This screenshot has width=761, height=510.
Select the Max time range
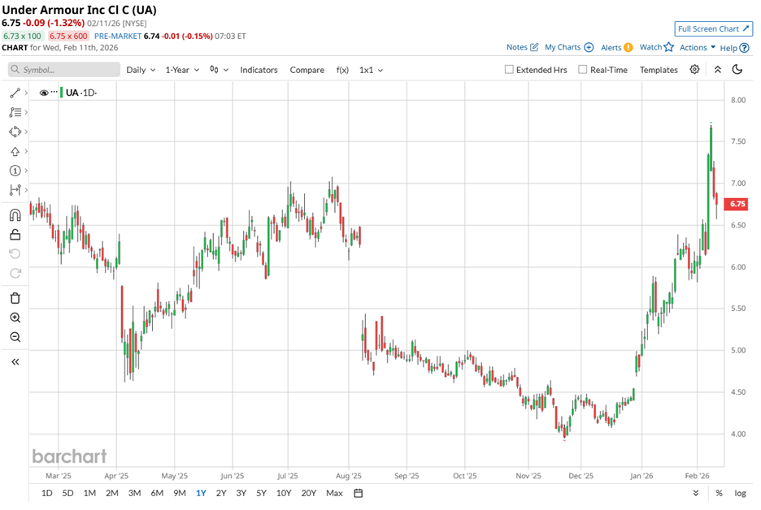point(334,493)
